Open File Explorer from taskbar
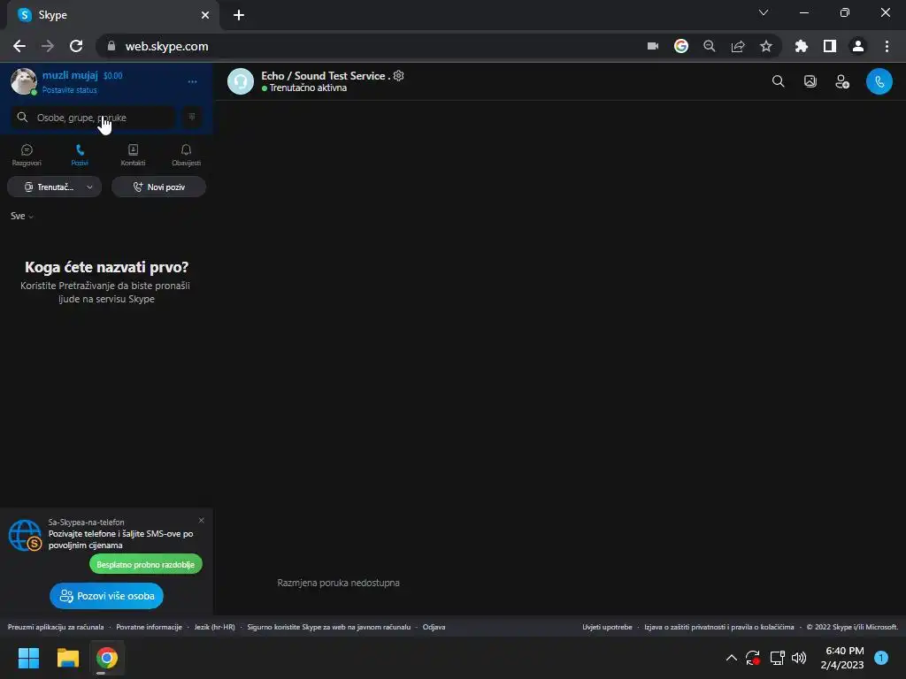Viewport: 906px width, 679px height. pyautogui.click(x=67, y=658)
